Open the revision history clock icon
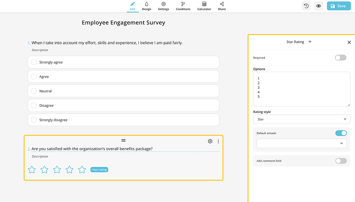Image resolution: width=355 pixels, height=202 pixels. (306, 6)
